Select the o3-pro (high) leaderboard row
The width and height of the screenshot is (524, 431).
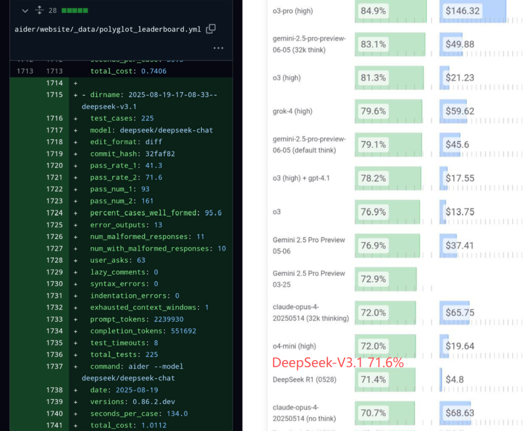pyautogui.click(x=396, y=11)
